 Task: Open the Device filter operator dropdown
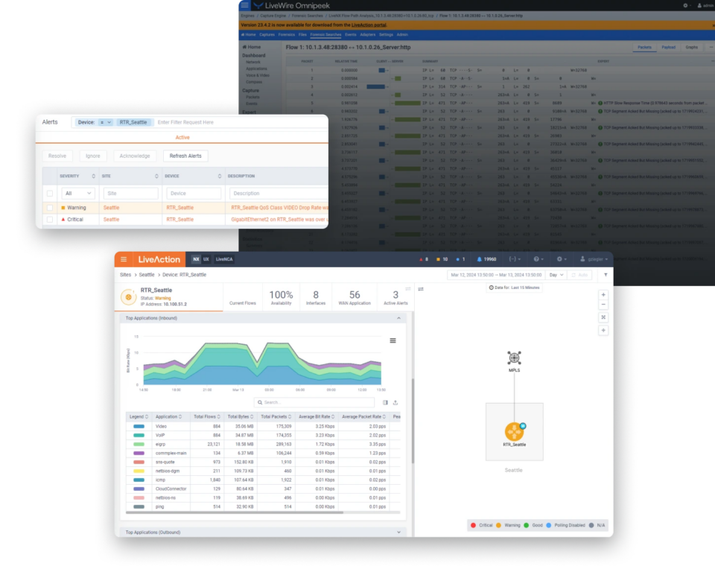click(105, 122)
